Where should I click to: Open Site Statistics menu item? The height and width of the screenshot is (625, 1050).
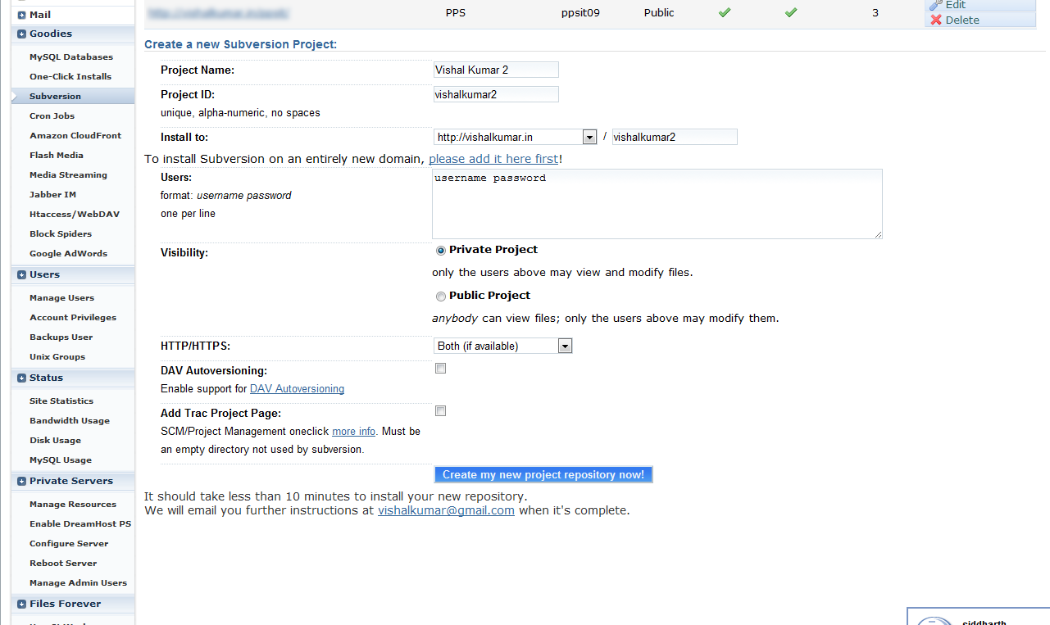click(61, 401)
